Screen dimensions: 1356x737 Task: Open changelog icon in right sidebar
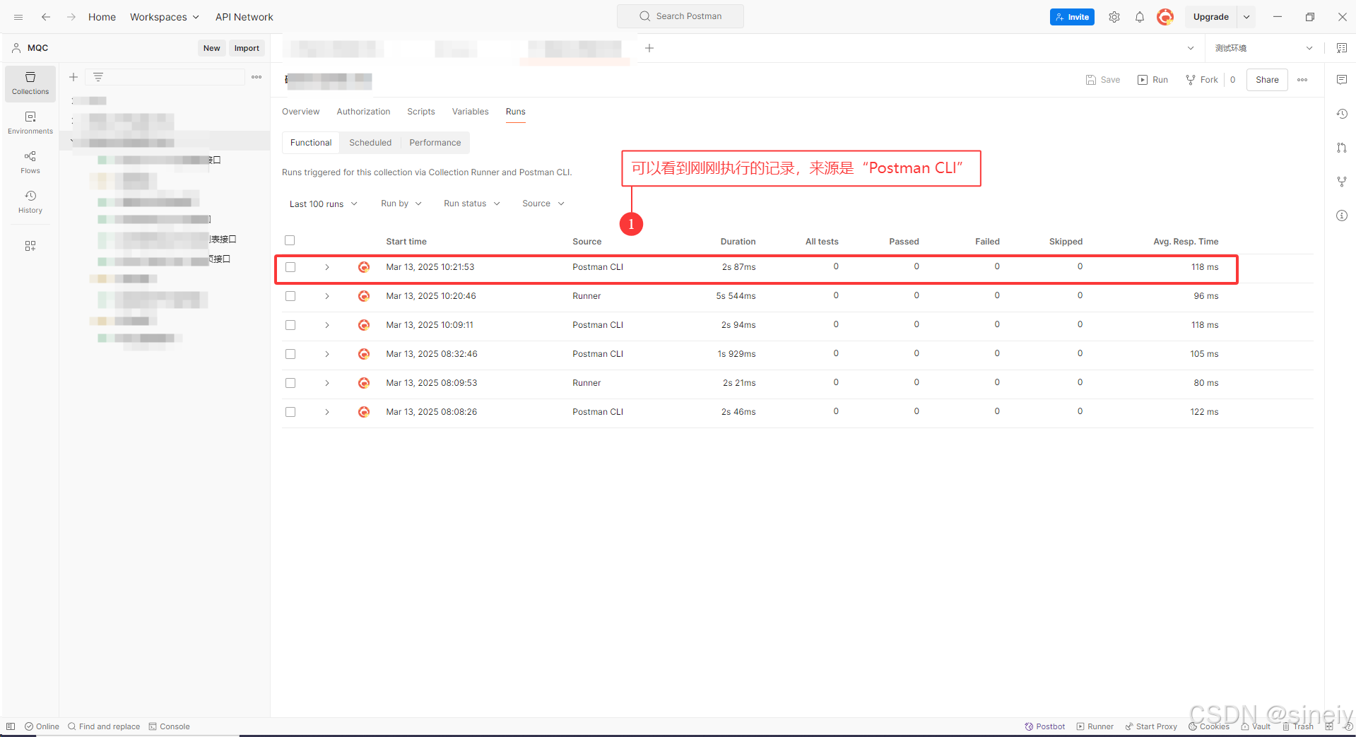pos(1341,114)
